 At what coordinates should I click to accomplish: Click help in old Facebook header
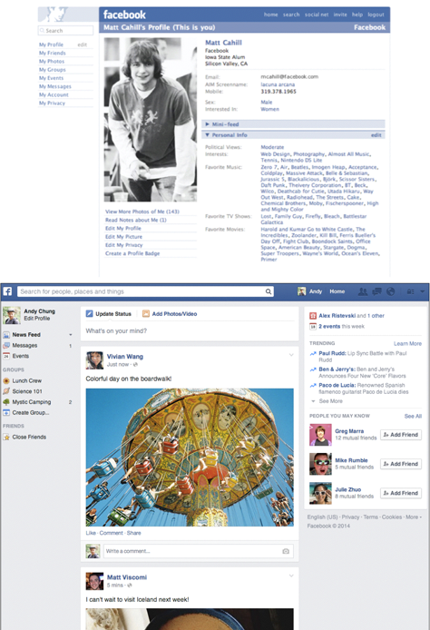[357, 15]
